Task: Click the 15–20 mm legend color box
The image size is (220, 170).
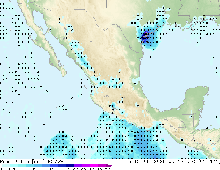Action: click(x=54, y=165)
